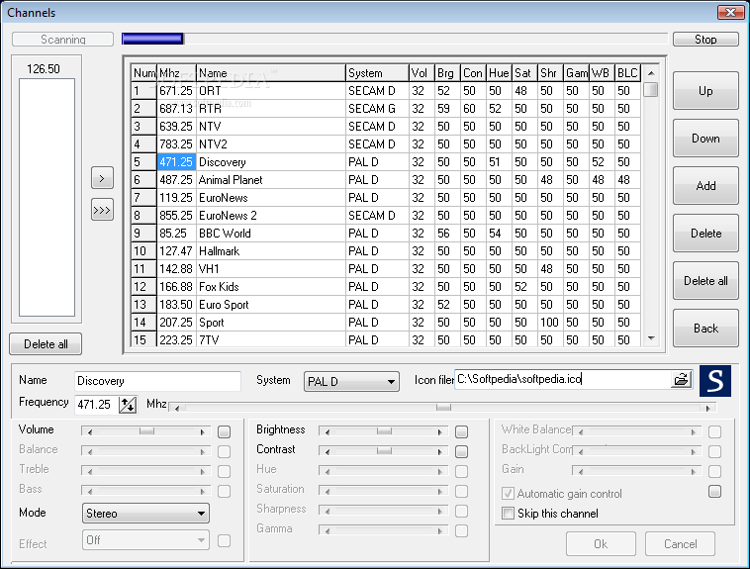Select the BBC World channel row

pyautogui.click(x=386, y=234)
